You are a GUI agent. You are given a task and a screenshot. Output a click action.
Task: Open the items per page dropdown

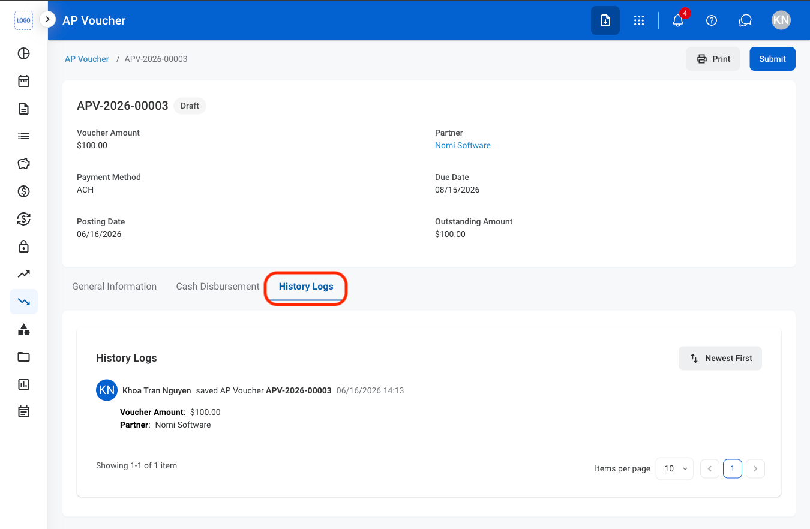674,468
